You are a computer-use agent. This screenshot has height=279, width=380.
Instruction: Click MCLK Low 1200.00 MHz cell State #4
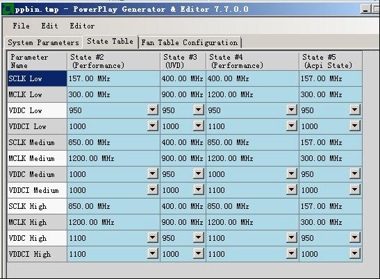click(x=253, y=94)
